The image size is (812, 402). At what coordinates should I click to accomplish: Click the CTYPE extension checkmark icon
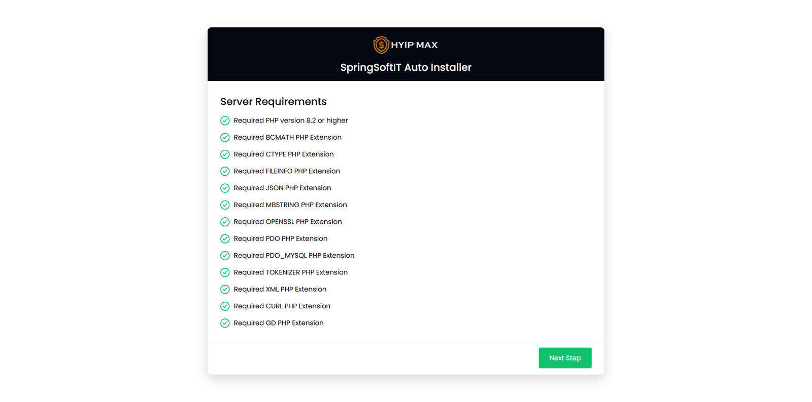[225, 154]
